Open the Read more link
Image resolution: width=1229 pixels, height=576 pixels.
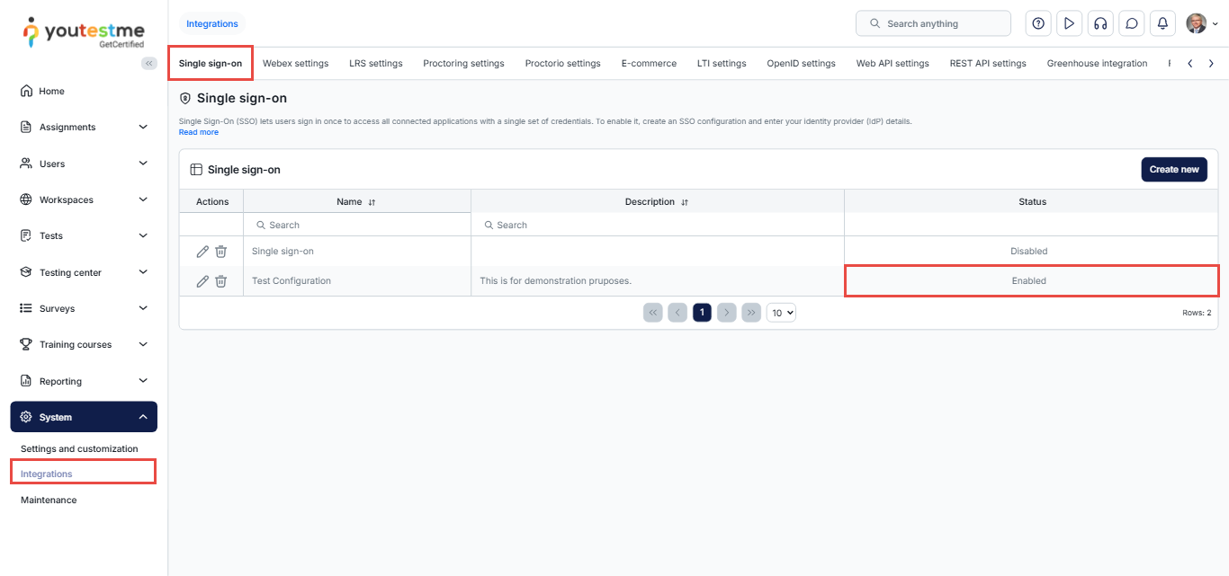point(198,132)
